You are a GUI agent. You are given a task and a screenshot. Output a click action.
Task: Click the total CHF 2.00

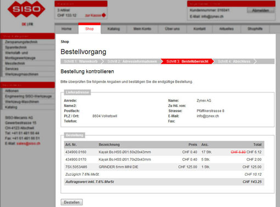click(254, 160)
